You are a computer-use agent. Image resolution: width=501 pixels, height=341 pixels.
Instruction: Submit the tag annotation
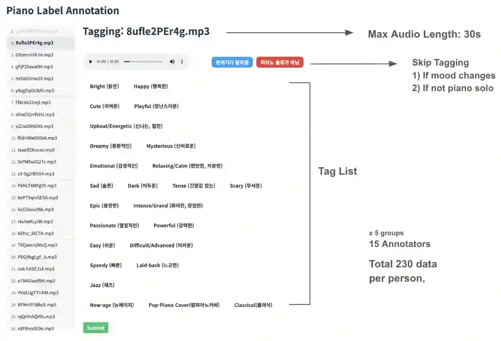point(96,328)
